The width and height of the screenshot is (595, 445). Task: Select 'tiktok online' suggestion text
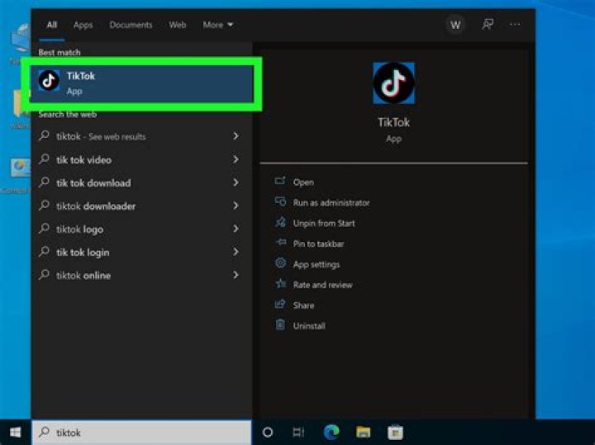pyautogui.click(x=83, y=275)
